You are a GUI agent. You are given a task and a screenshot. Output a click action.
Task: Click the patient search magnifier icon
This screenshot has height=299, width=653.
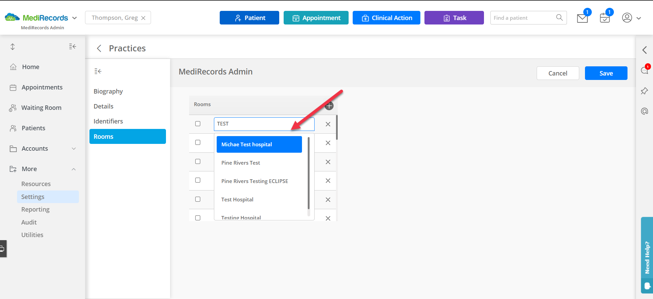click(559, 17)
